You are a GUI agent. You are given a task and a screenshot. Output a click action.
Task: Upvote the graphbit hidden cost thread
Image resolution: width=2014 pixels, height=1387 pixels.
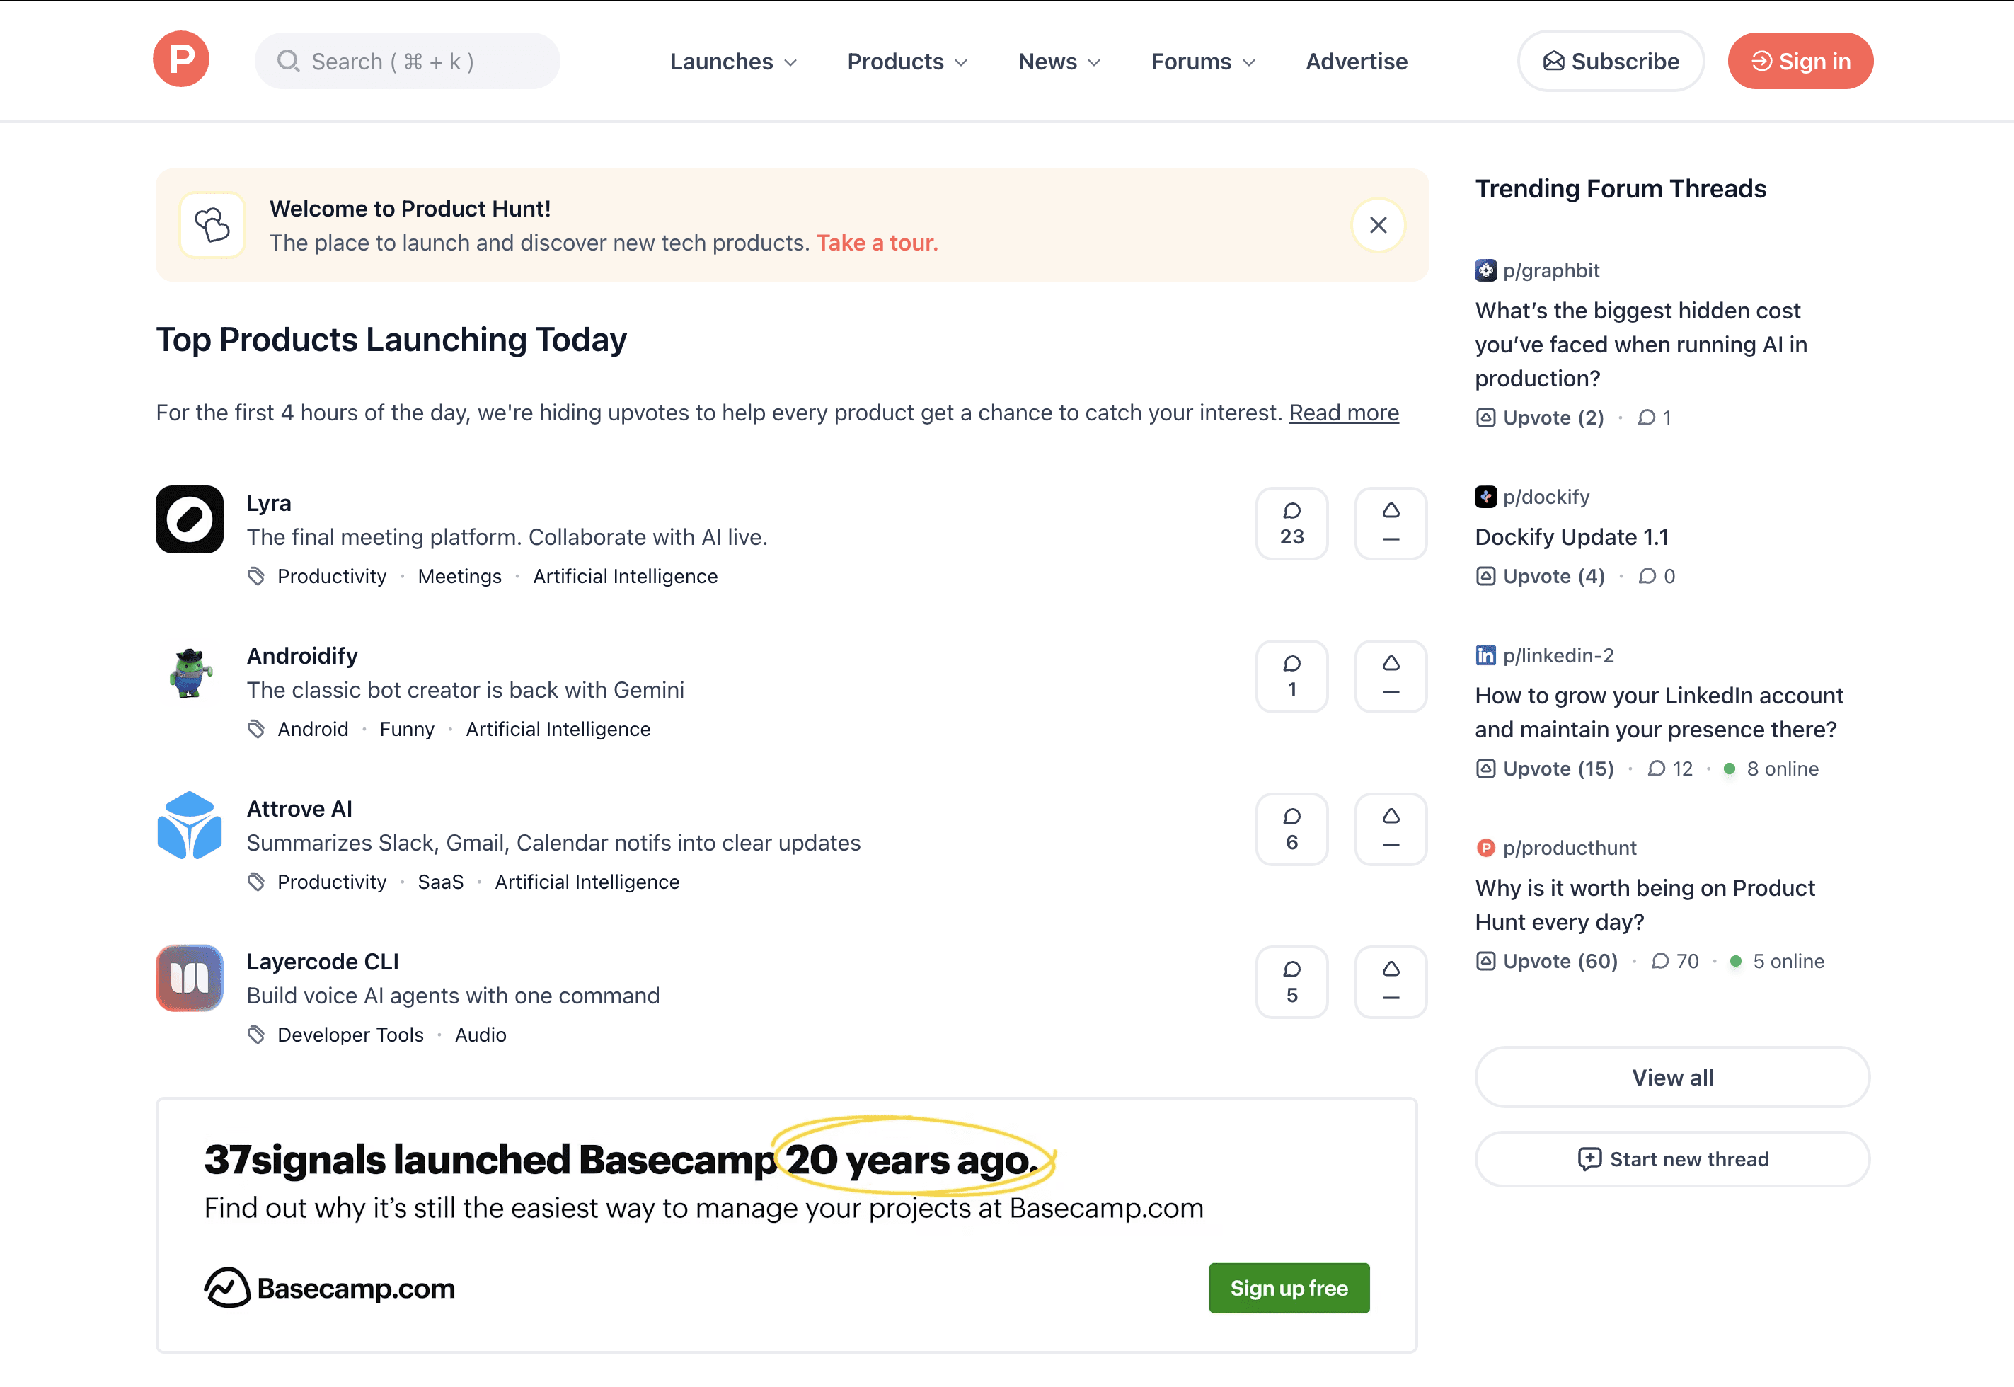tap(1540, 418)
